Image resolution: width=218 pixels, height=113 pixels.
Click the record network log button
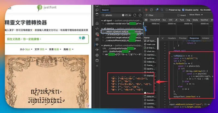146,10
